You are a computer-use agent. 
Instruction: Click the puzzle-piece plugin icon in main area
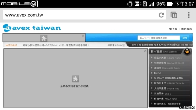[76, 79]
